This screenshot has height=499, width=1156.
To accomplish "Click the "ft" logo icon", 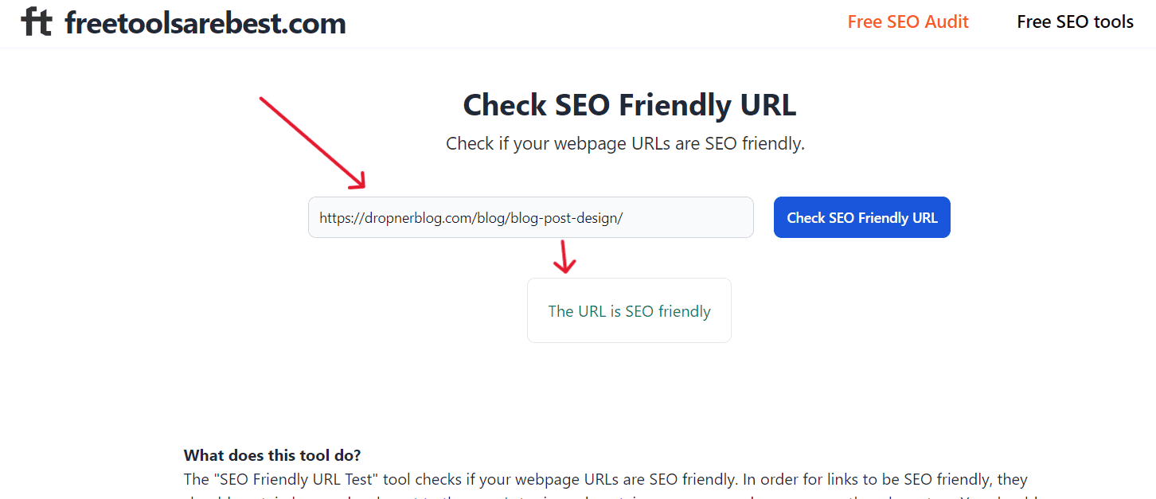I will click(36, 22).
